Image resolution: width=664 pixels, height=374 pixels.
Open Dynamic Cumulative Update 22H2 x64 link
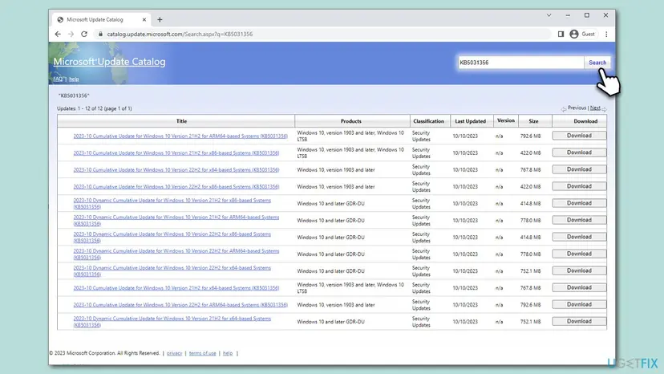(172, 271)
